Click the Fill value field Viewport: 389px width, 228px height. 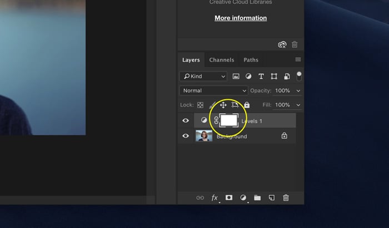pyautogui.click(x=282, y=105)
